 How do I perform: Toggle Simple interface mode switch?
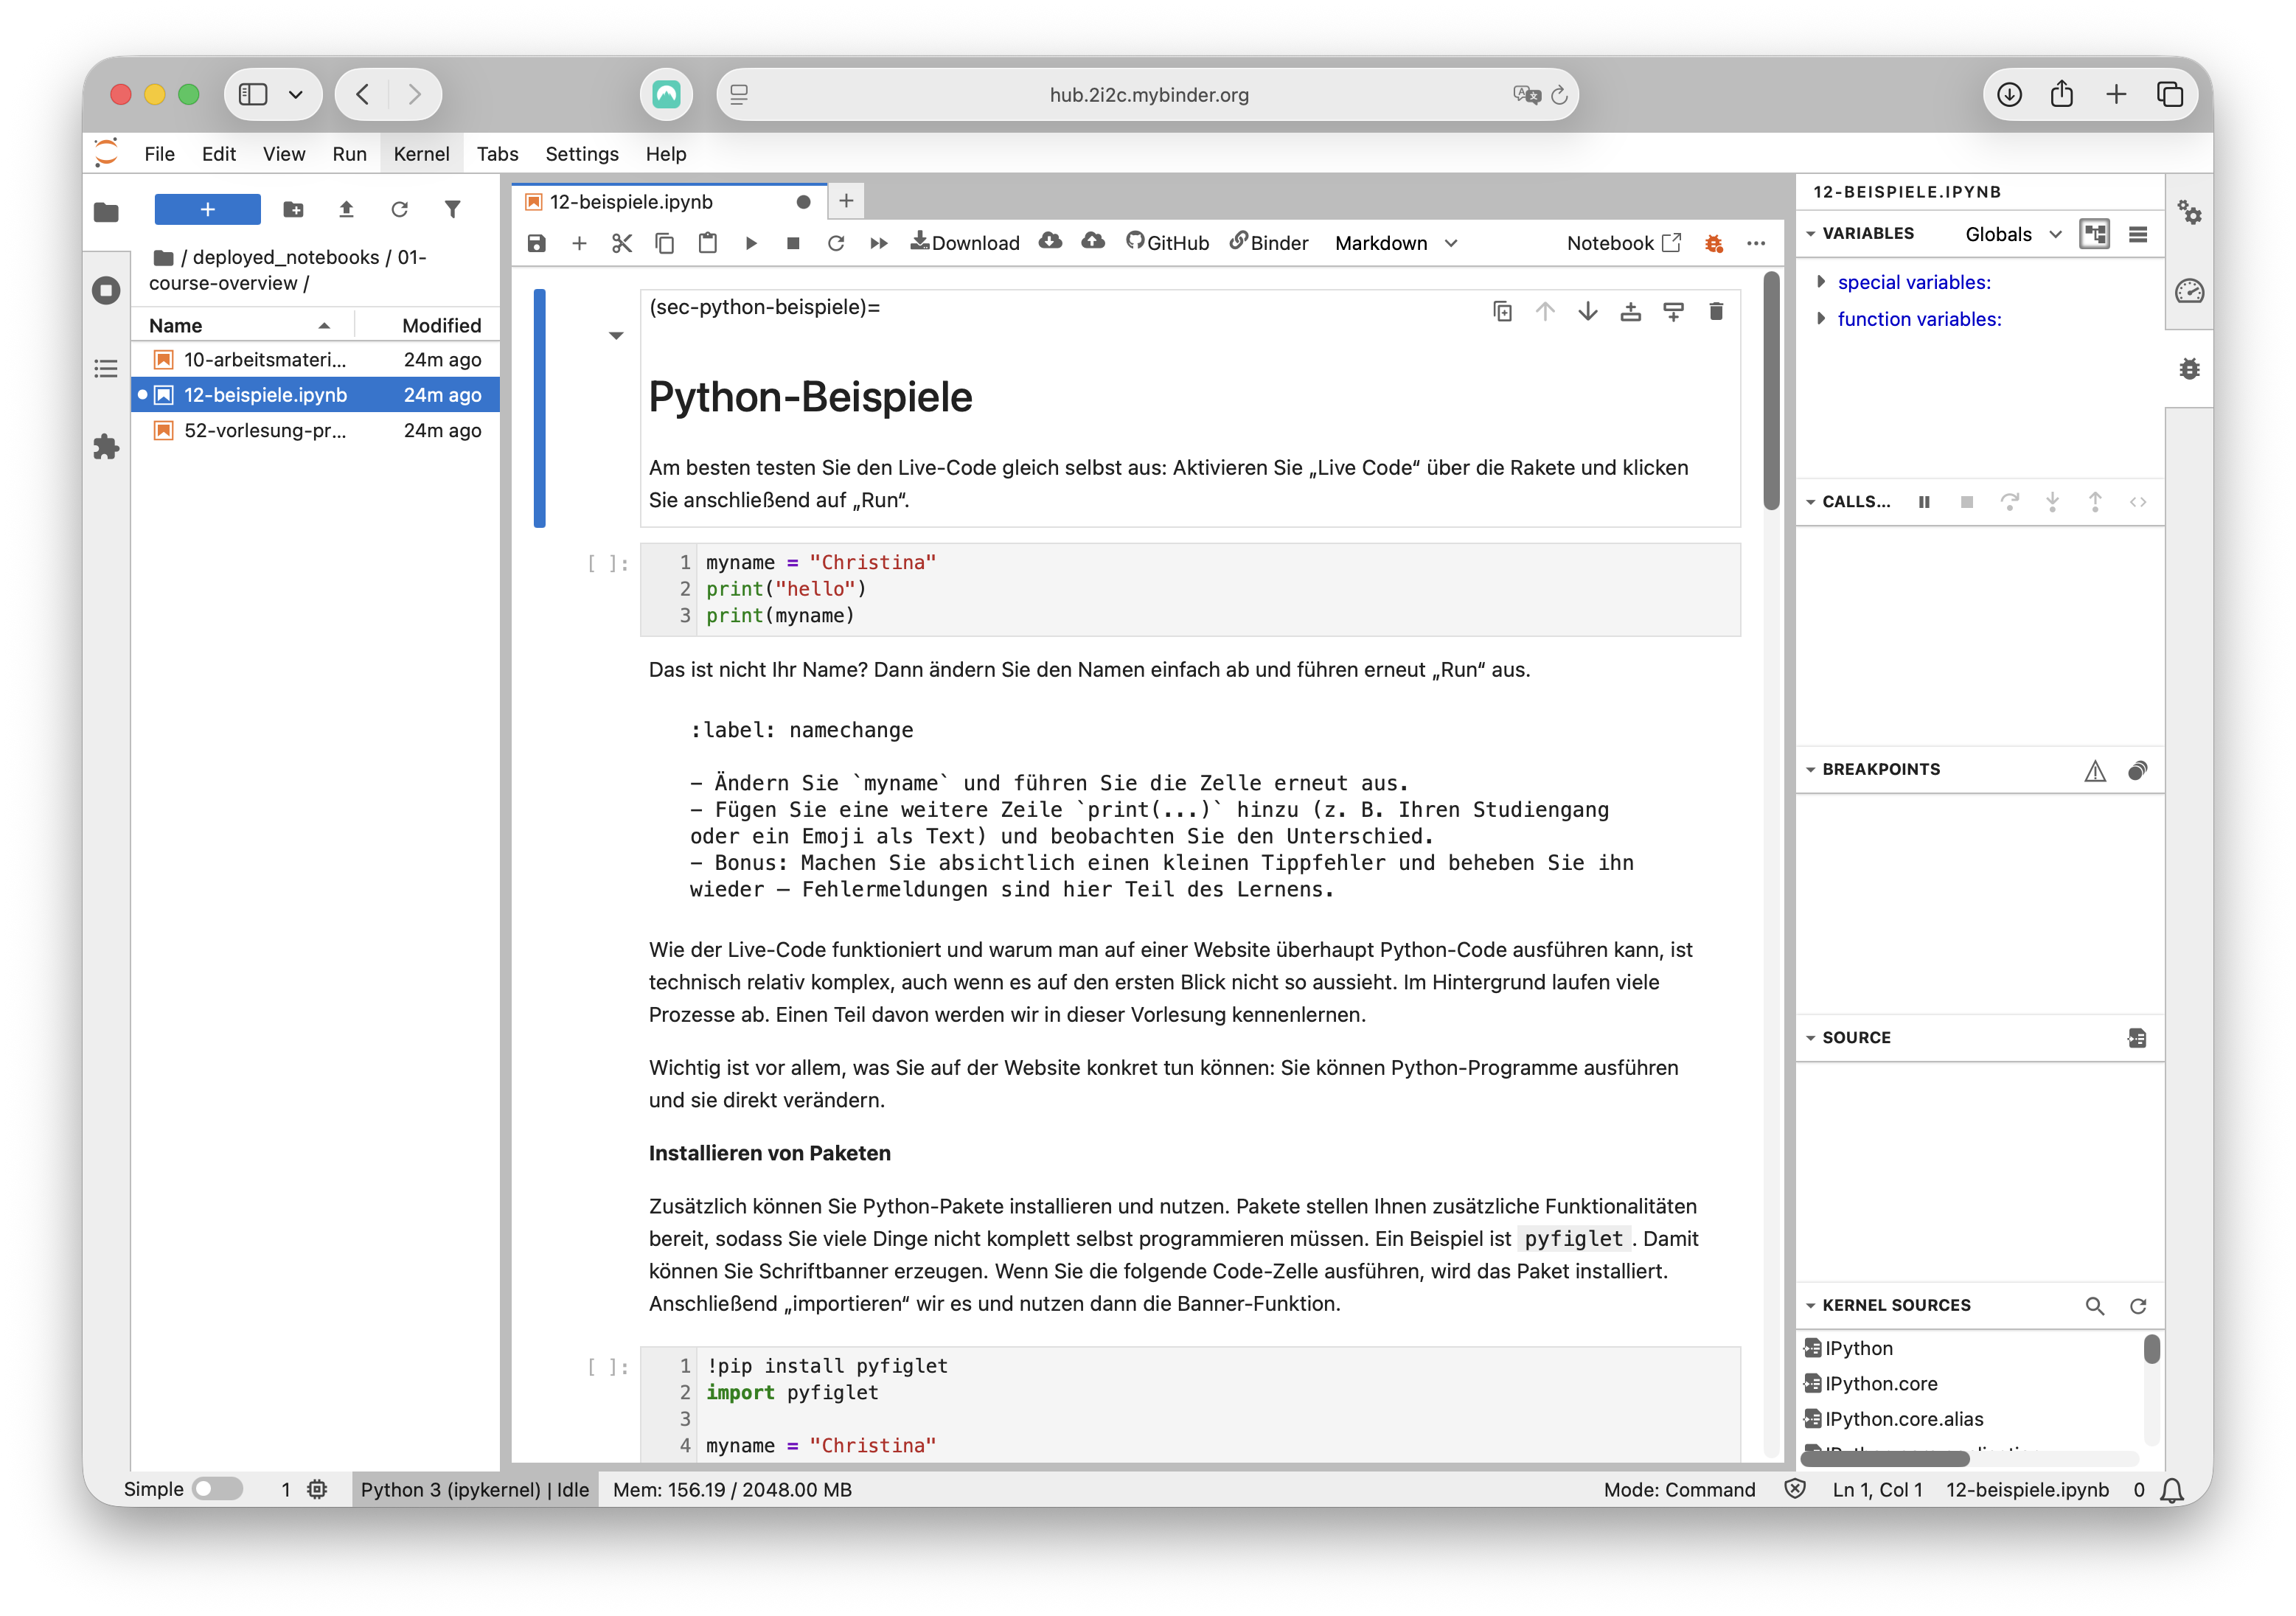click(x=218, y=1489)
